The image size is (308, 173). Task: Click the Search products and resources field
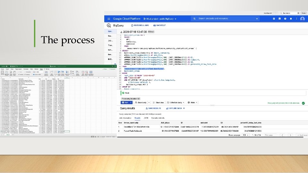pyautogui.click(x=225, y=19)
